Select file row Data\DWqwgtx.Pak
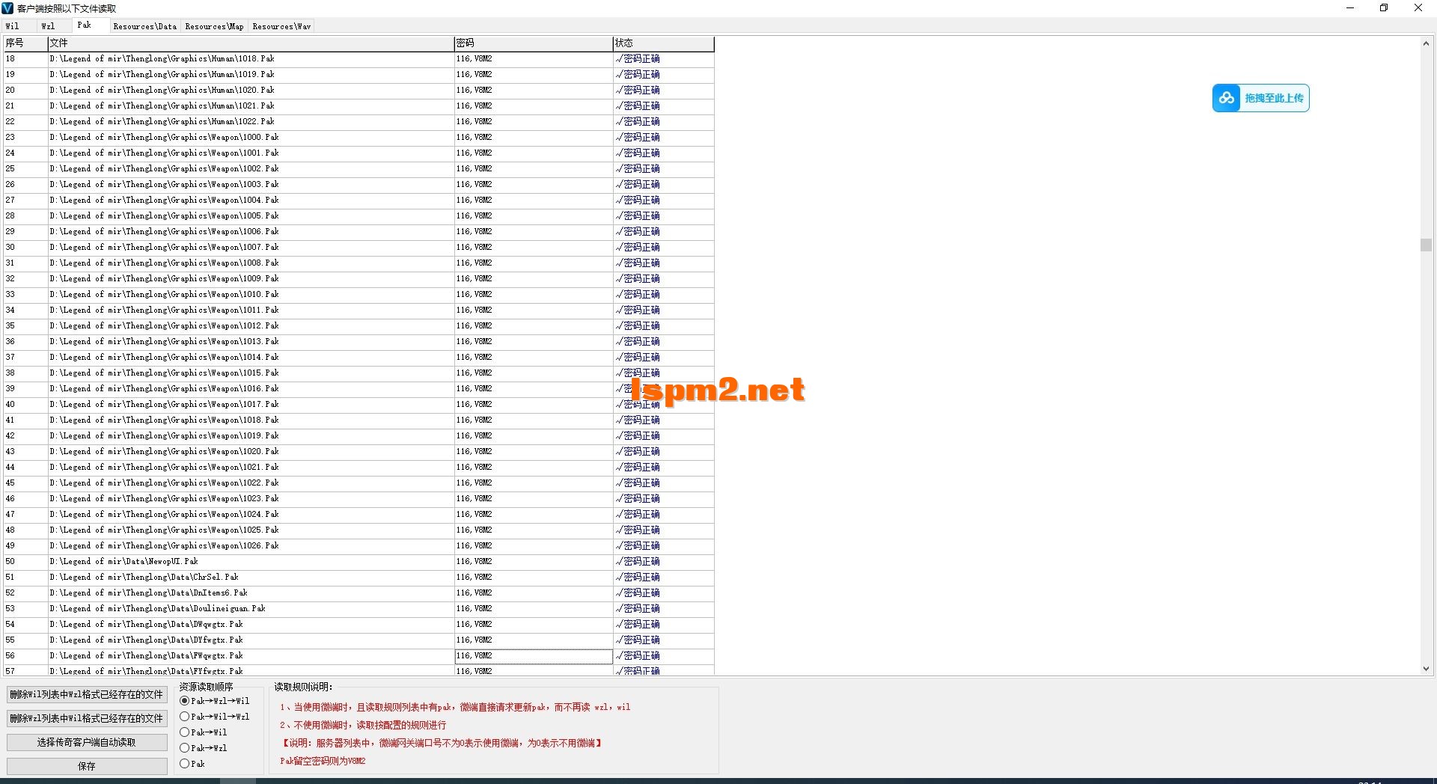This screenshot has width=1437, height=784. pyautogui.click(x=251, y=624)
